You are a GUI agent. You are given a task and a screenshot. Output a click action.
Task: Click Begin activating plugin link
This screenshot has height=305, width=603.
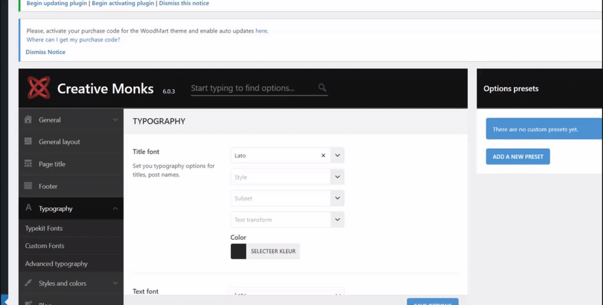[123, 3]
